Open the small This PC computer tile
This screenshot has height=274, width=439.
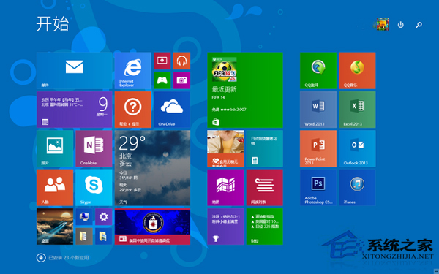click(84, 217)
